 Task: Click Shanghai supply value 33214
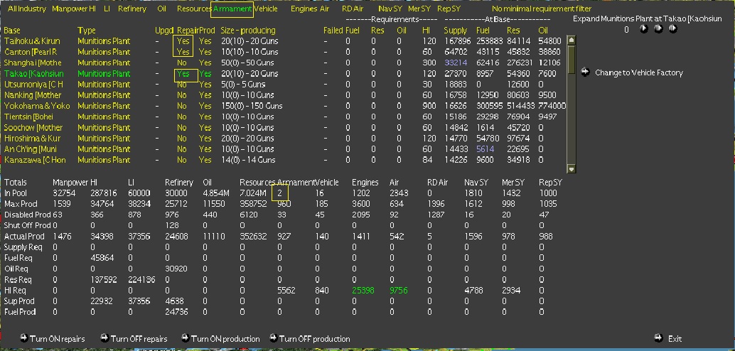(x=455, y=63)
